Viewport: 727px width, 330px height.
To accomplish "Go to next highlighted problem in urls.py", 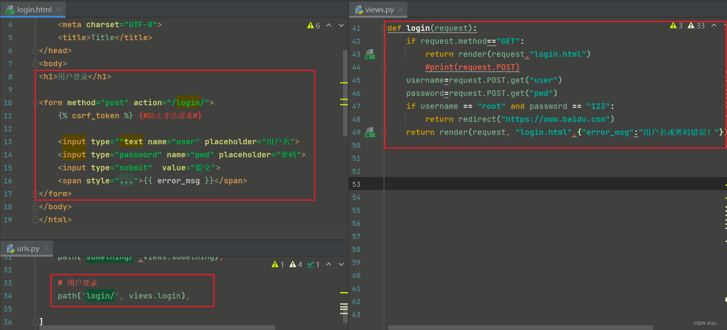I will click(341, 264).
